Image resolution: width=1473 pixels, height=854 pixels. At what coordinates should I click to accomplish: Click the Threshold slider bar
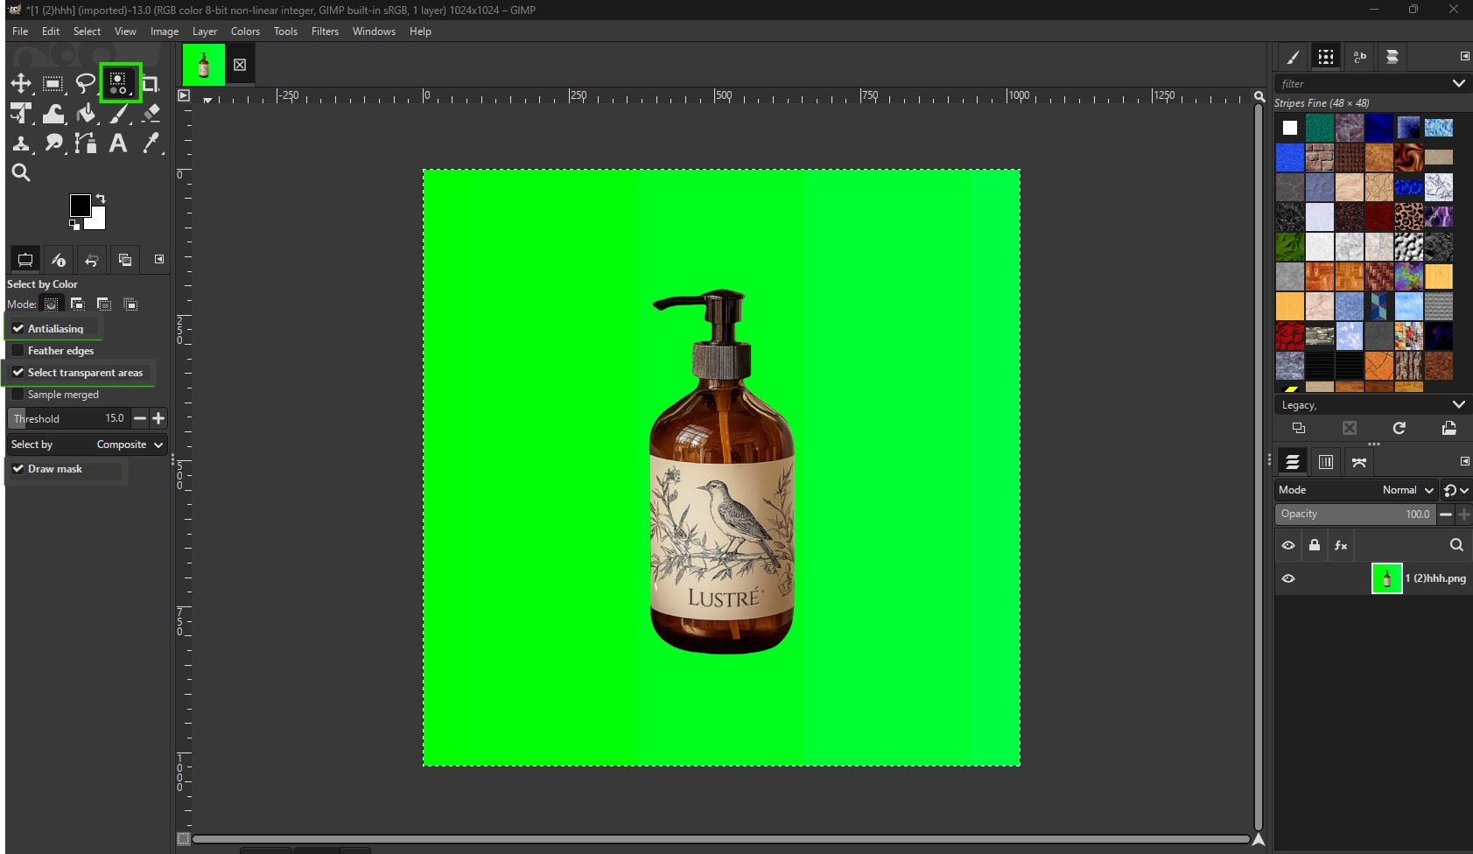69,418
